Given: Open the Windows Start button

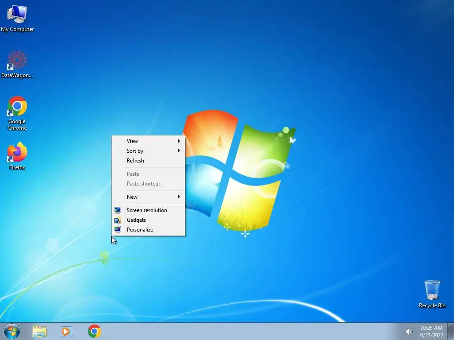Looking at the screenshot, I should pos(12,331).
